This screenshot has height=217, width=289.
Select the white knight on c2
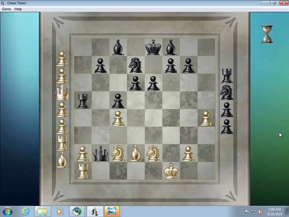point(118,153)
